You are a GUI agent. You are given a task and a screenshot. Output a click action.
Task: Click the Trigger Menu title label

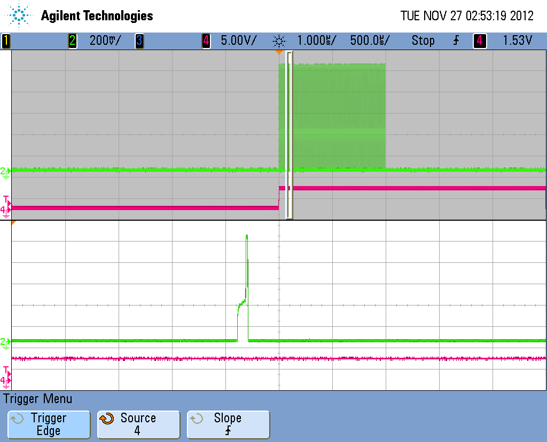(x=38, y=399)
